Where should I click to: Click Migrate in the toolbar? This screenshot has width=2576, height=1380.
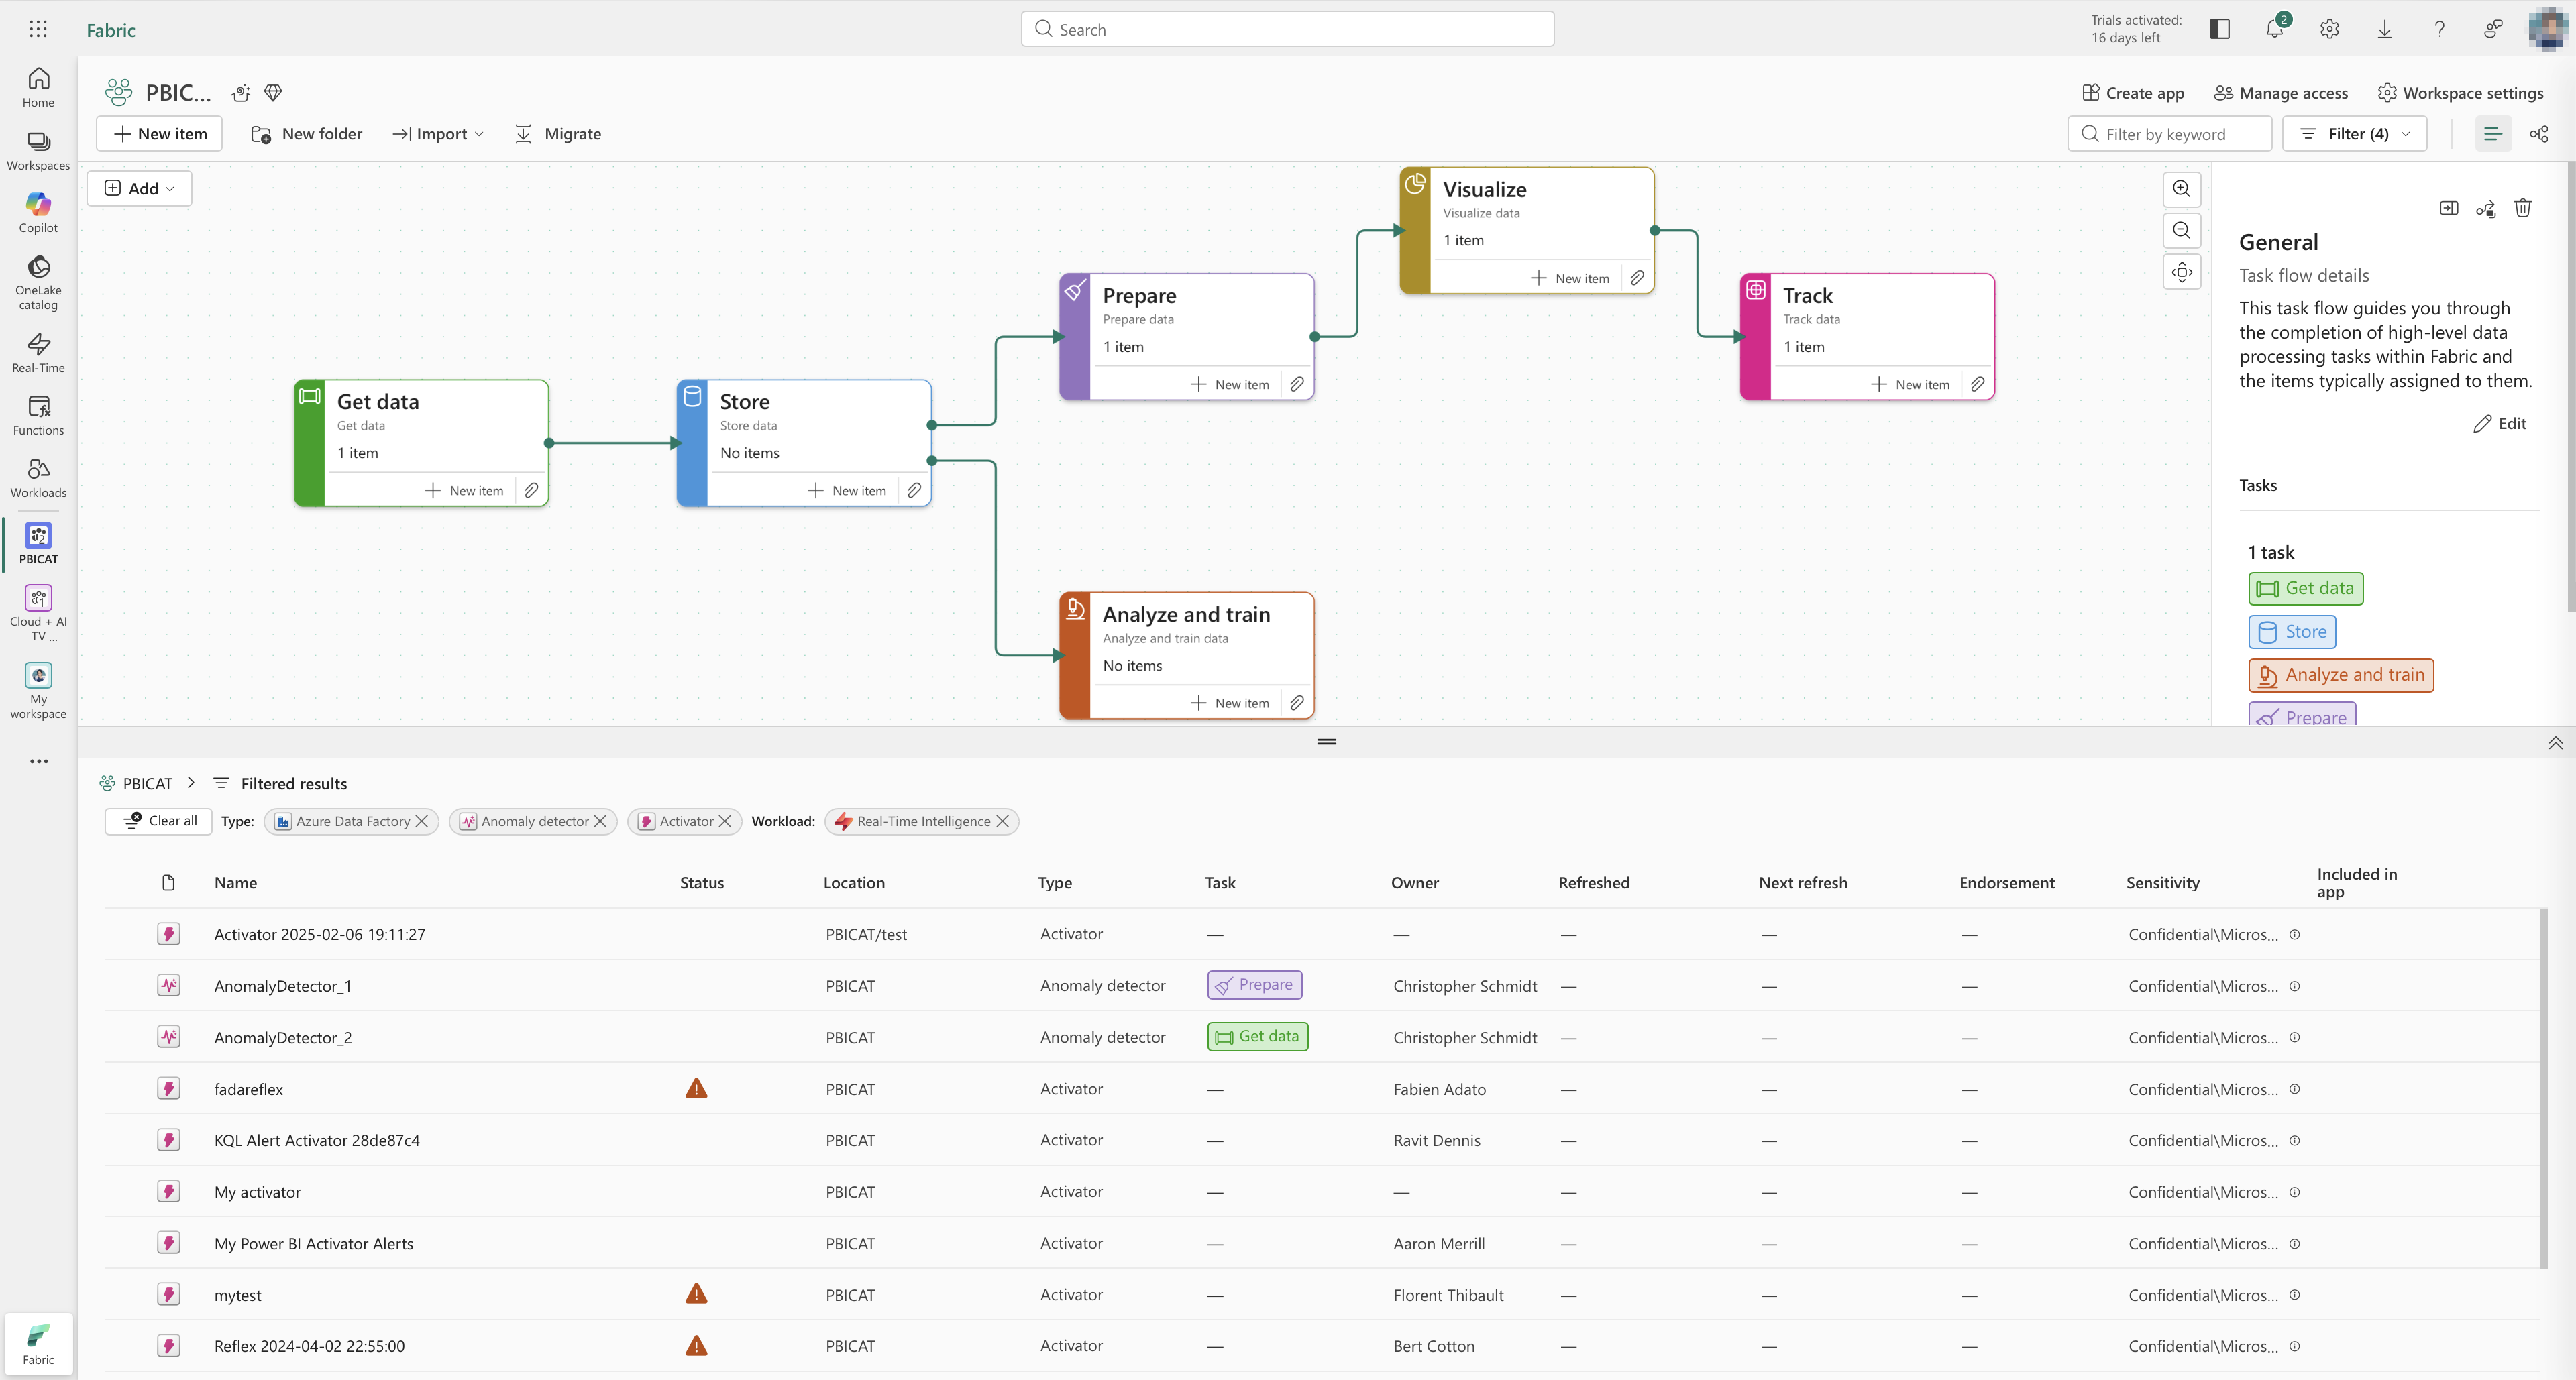[x=558, y=134]
